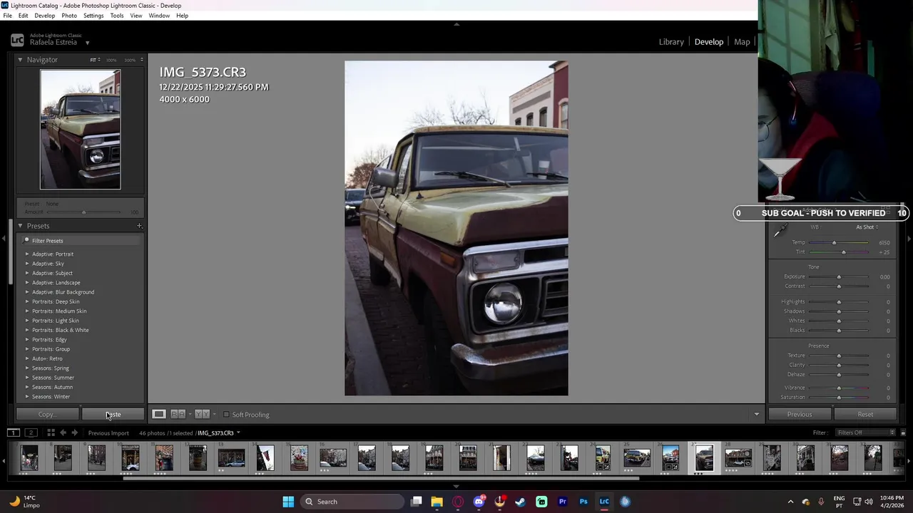Select the white balance eyedropper tool
913x513 pixels.
781,230
